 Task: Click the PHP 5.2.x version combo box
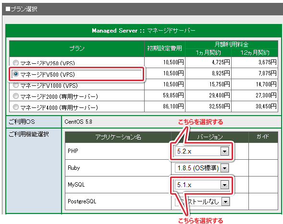[202, 151]
